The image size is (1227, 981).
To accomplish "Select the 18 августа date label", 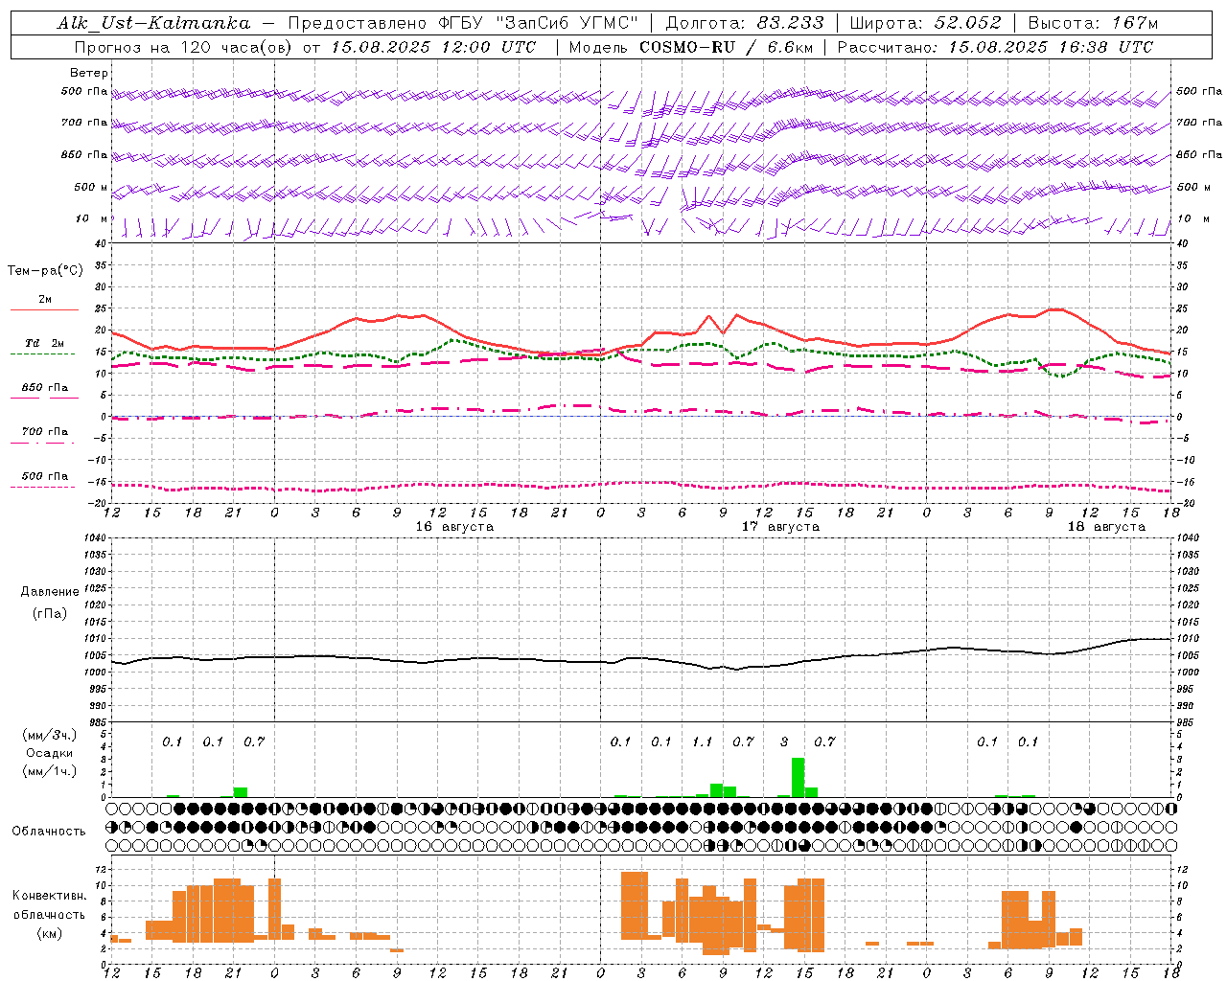I will 1106,527.
